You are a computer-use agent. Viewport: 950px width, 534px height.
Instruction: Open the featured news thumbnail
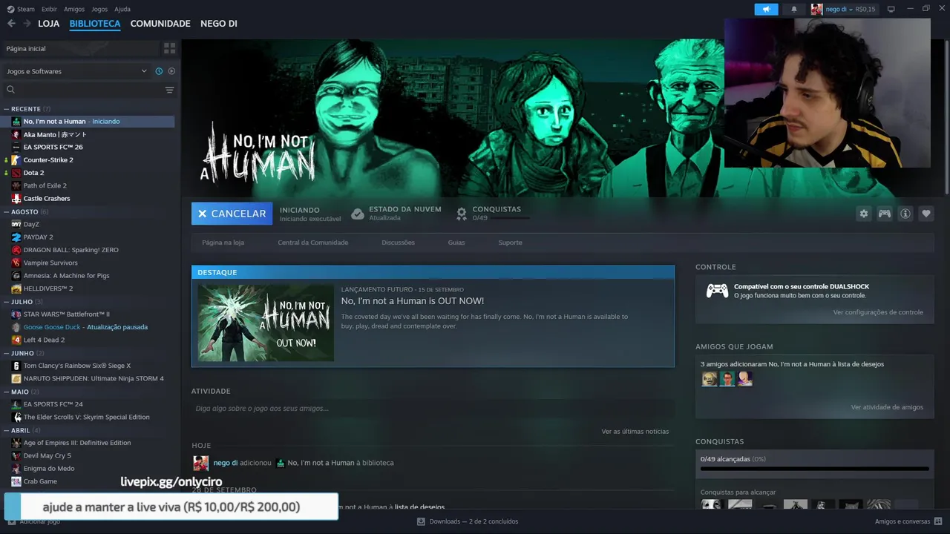[x=266, y=323]
